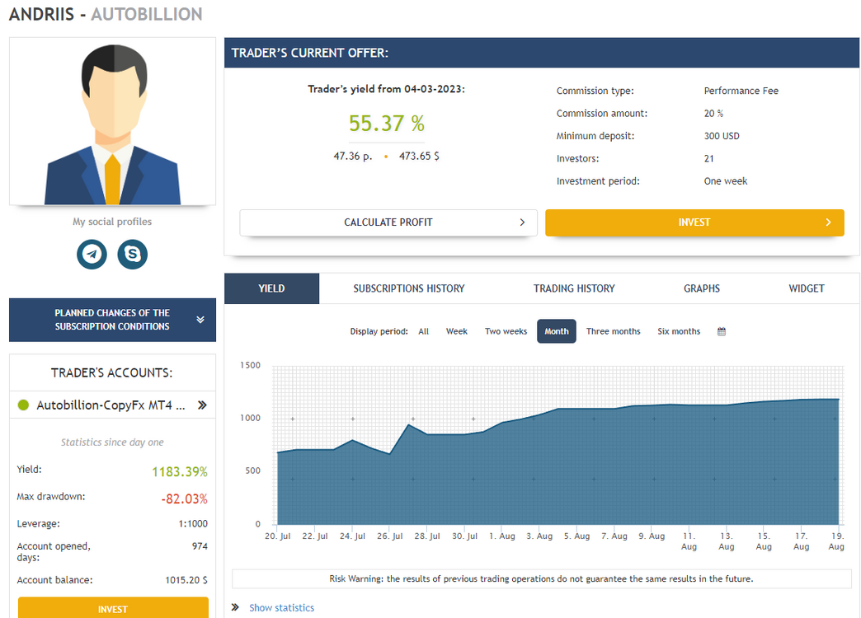The height and width of the screenshot is (618, 861).
Task: Click the 26. Jul label on chart axis
Action: click(x=390, y=536)
